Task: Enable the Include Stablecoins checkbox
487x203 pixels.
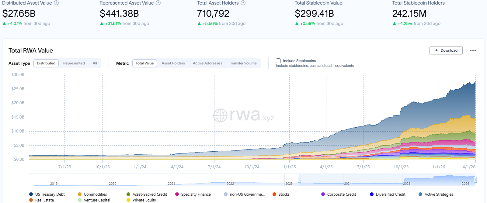Action: (278, 61)
